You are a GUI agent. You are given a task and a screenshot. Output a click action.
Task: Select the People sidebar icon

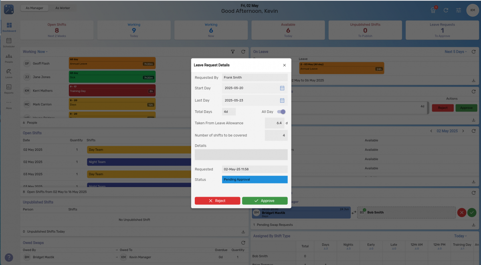click(x=9, y=58)
